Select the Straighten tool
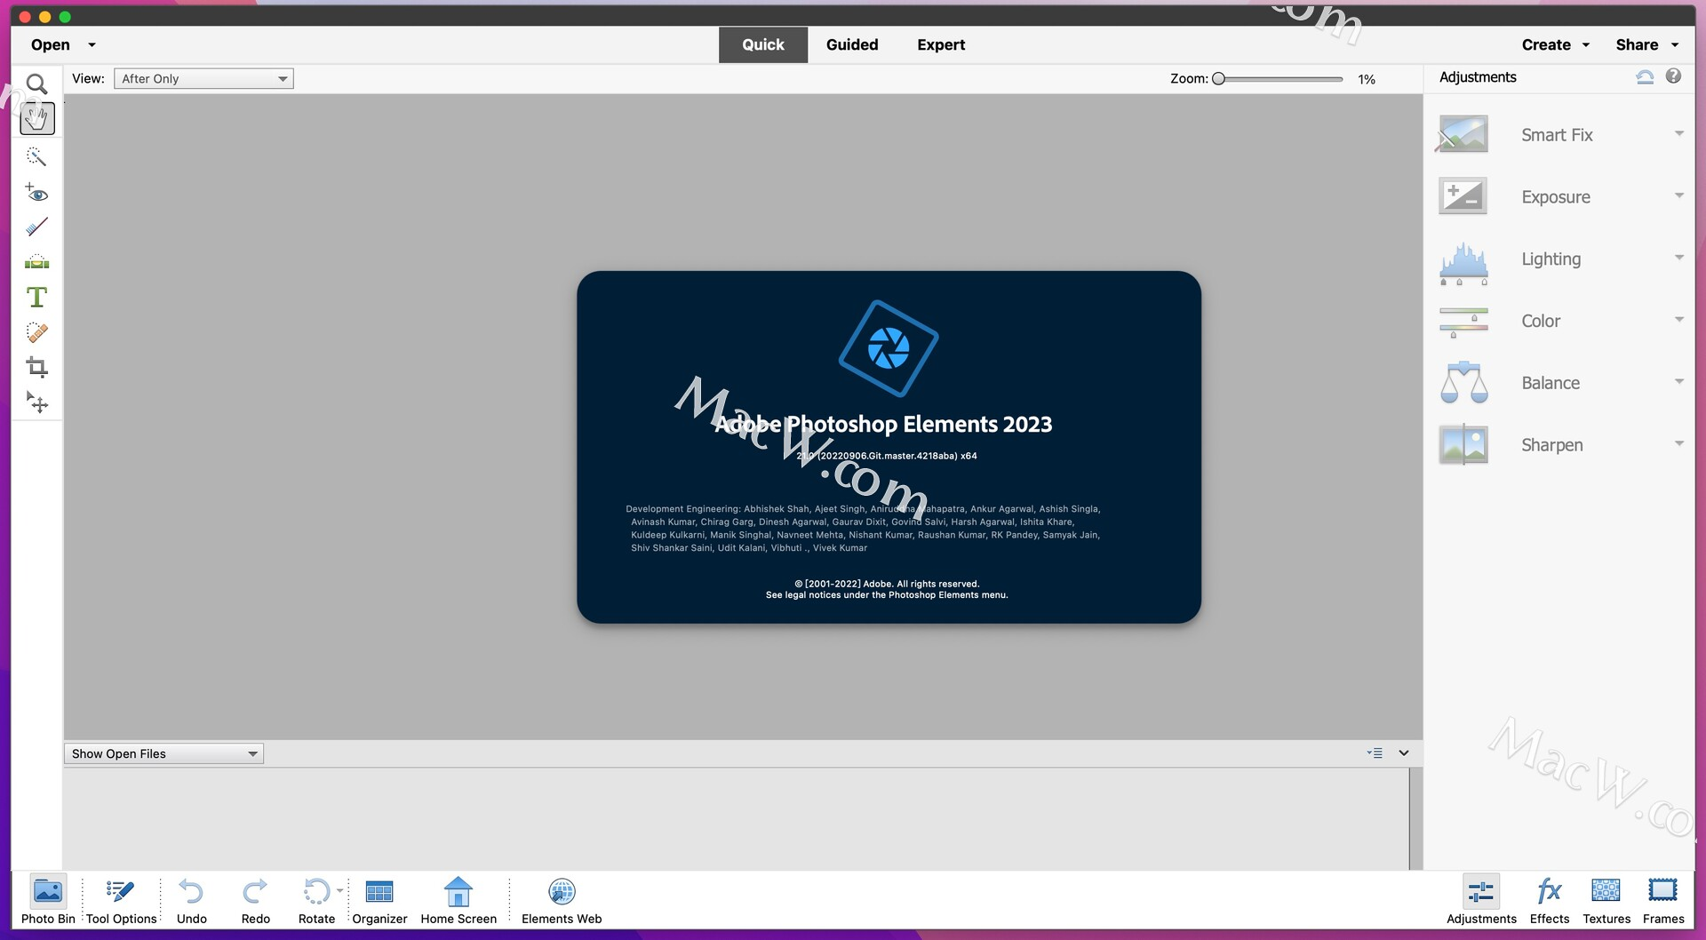 point(36,262)
